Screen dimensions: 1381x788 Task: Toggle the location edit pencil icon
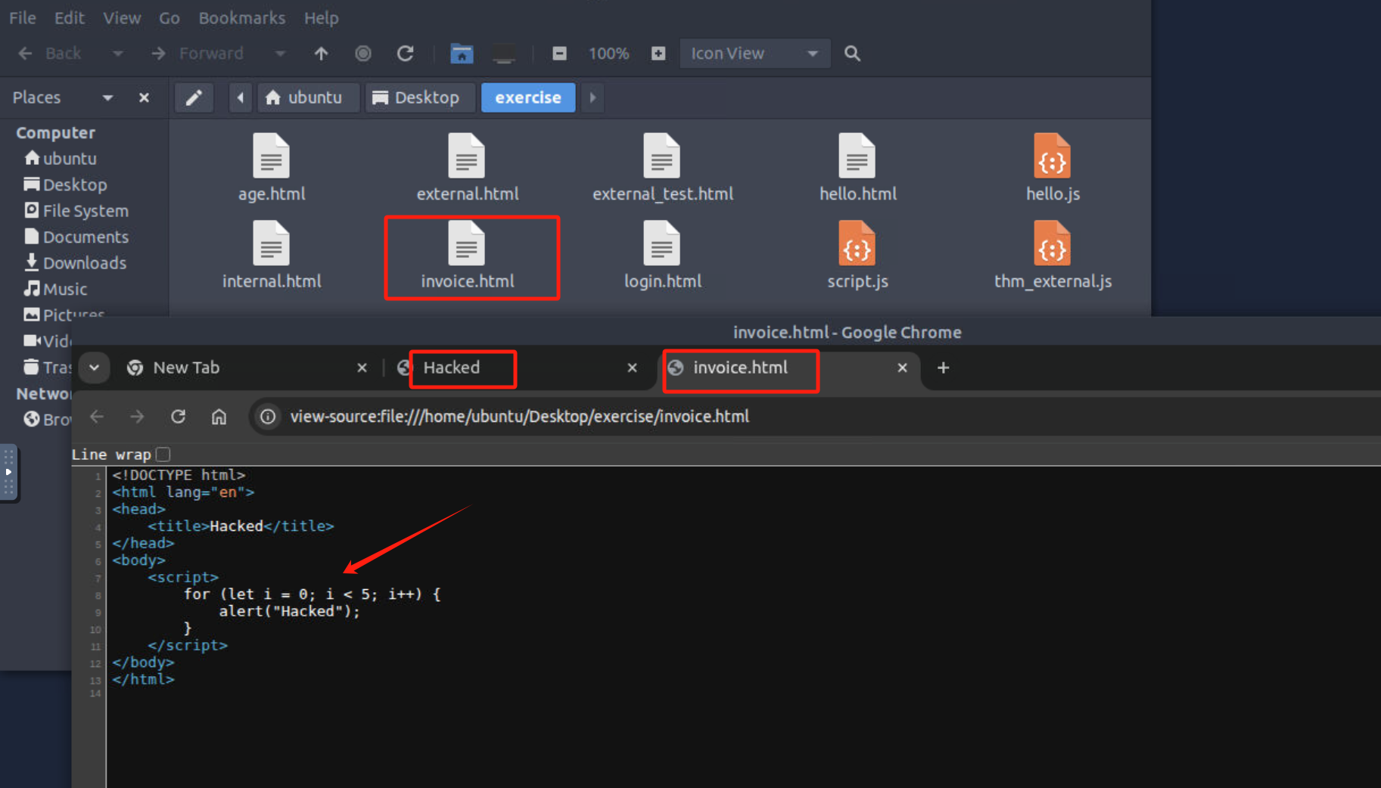tap(194, 98)
